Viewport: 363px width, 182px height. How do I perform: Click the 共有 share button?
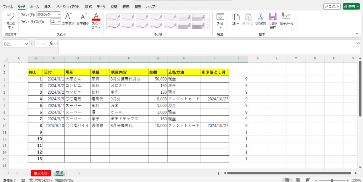(351, 6)
